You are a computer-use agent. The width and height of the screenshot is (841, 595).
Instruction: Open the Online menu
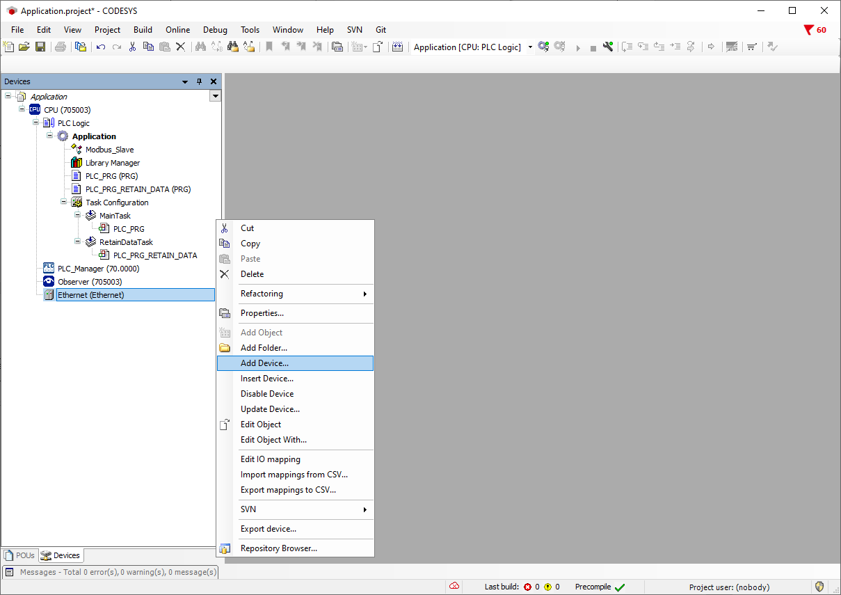tap(177, 30)
